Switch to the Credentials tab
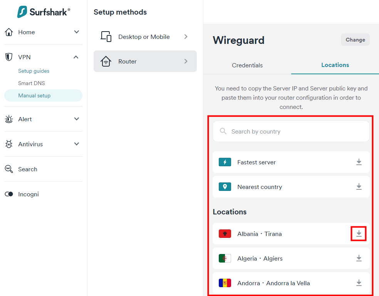Screen dimensions: 379x296 coord(247,65)
